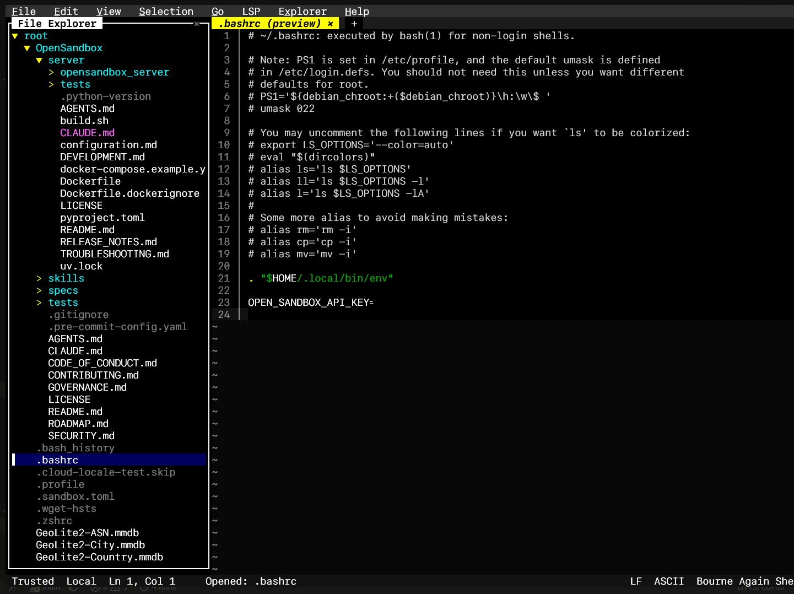Viewport: 794px width, 594px height.
Task: Open .zshrc file
Action: pos(54,521)
